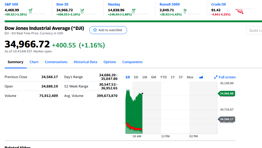Click the Day's Range label
The height and width of the screenshot is (148, 262).
coord(74,77)
